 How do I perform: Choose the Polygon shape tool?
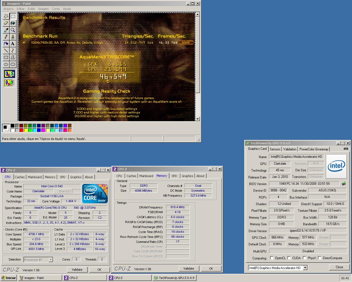click(x=13, y=58)
